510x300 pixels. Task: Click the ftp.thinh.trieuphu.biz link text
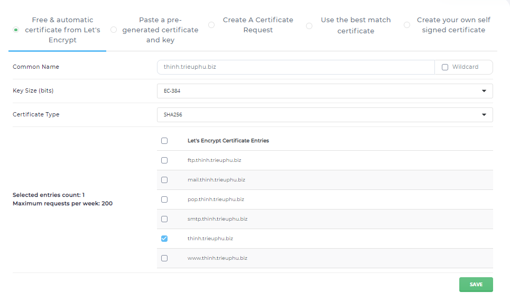(214, 160)
